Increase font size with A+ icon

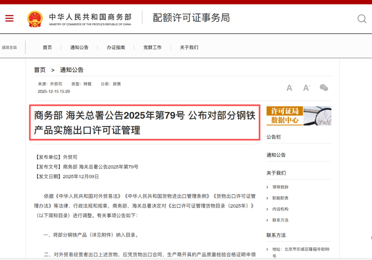point(306,88)
